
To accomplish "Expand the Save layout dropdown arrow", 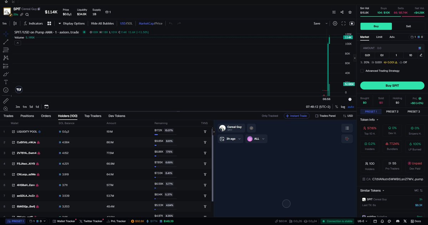I will [x=326, y=24].
